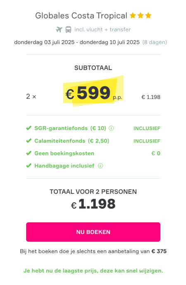Screen dimensions: 186x285
Task: Click the Calamiteitenfonds (€ 2,50) label
Action: (x=72, y=141)
